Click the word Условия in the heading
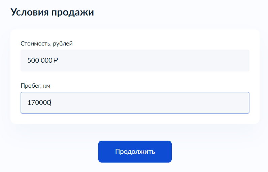This screenshot has height=172, width=268. [30, 12]
